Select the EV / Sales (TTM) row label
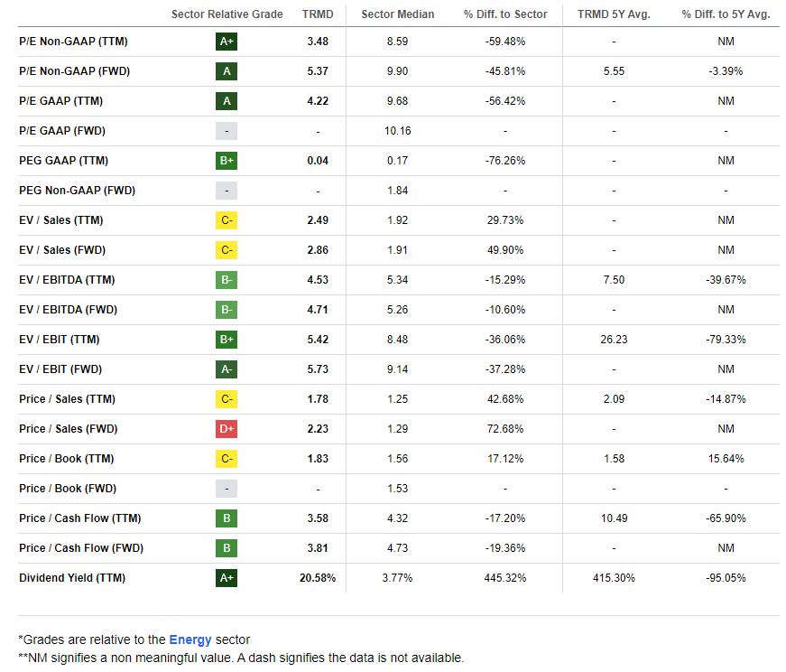 pos(61,220)
